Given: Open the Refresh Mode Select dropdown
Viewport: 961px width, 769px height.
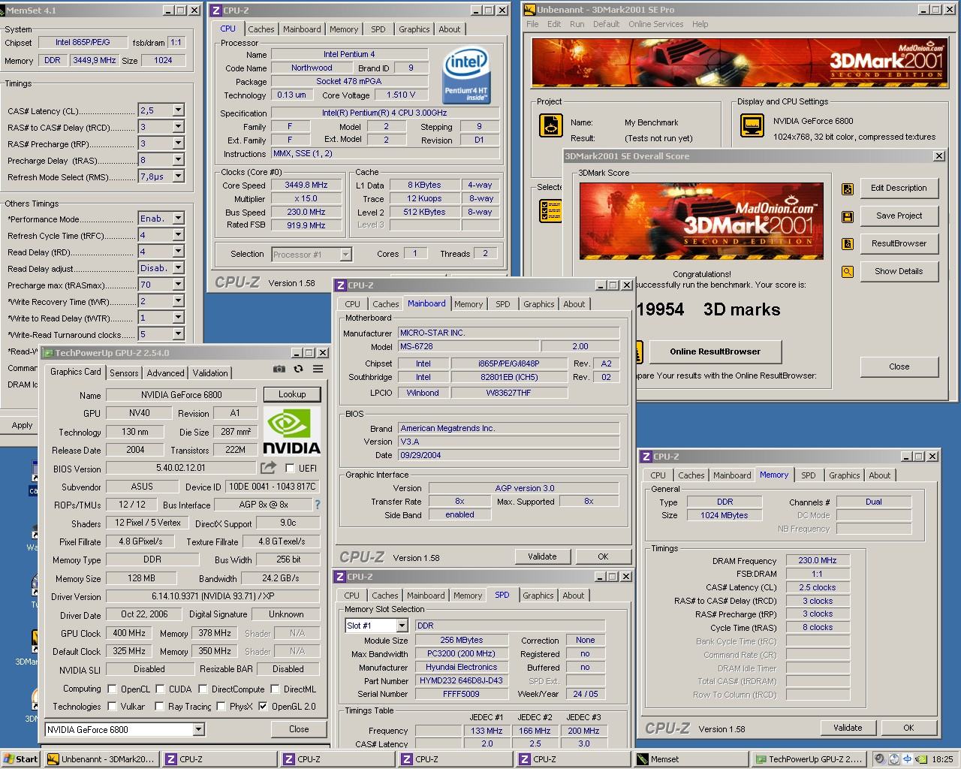Looking at the screenshot, I should [x=178, y=176].
